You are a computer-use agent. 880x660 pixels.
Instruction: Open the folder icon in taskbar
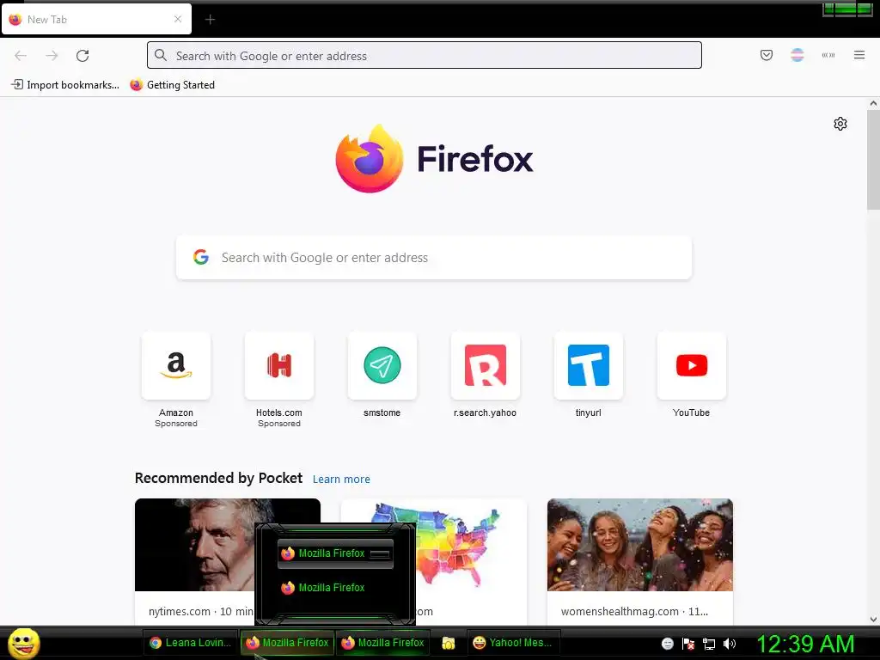[448, 643]
